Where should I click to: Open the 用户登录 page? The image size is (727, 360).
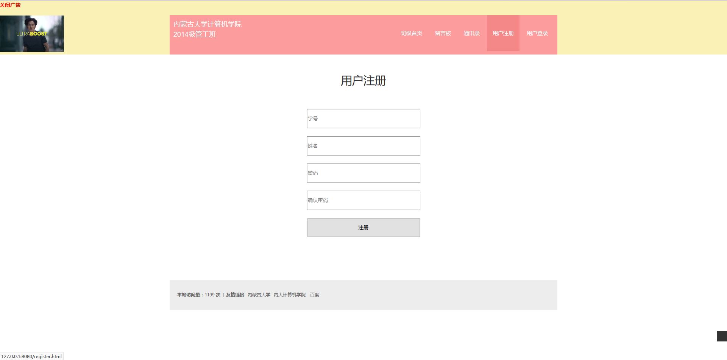[537, 33]
